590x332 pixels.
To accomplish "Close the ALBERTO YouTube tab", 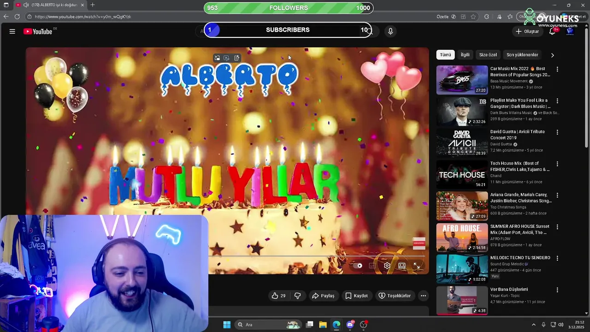I will [83, 5].
